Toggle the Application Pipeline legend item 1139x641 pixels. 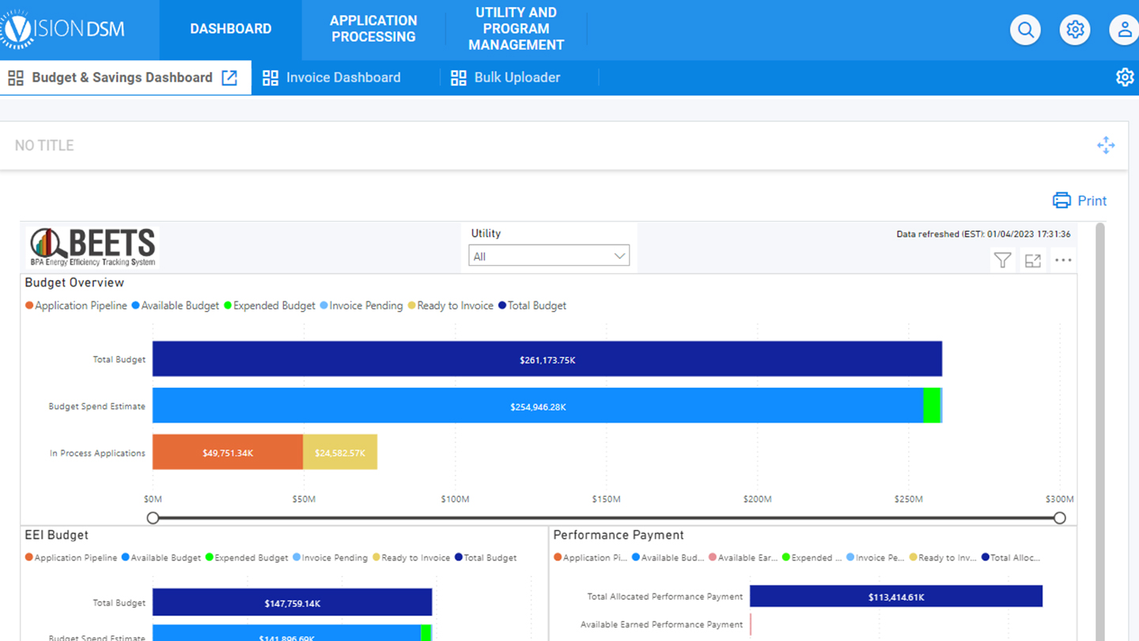[x=76, y=305]
